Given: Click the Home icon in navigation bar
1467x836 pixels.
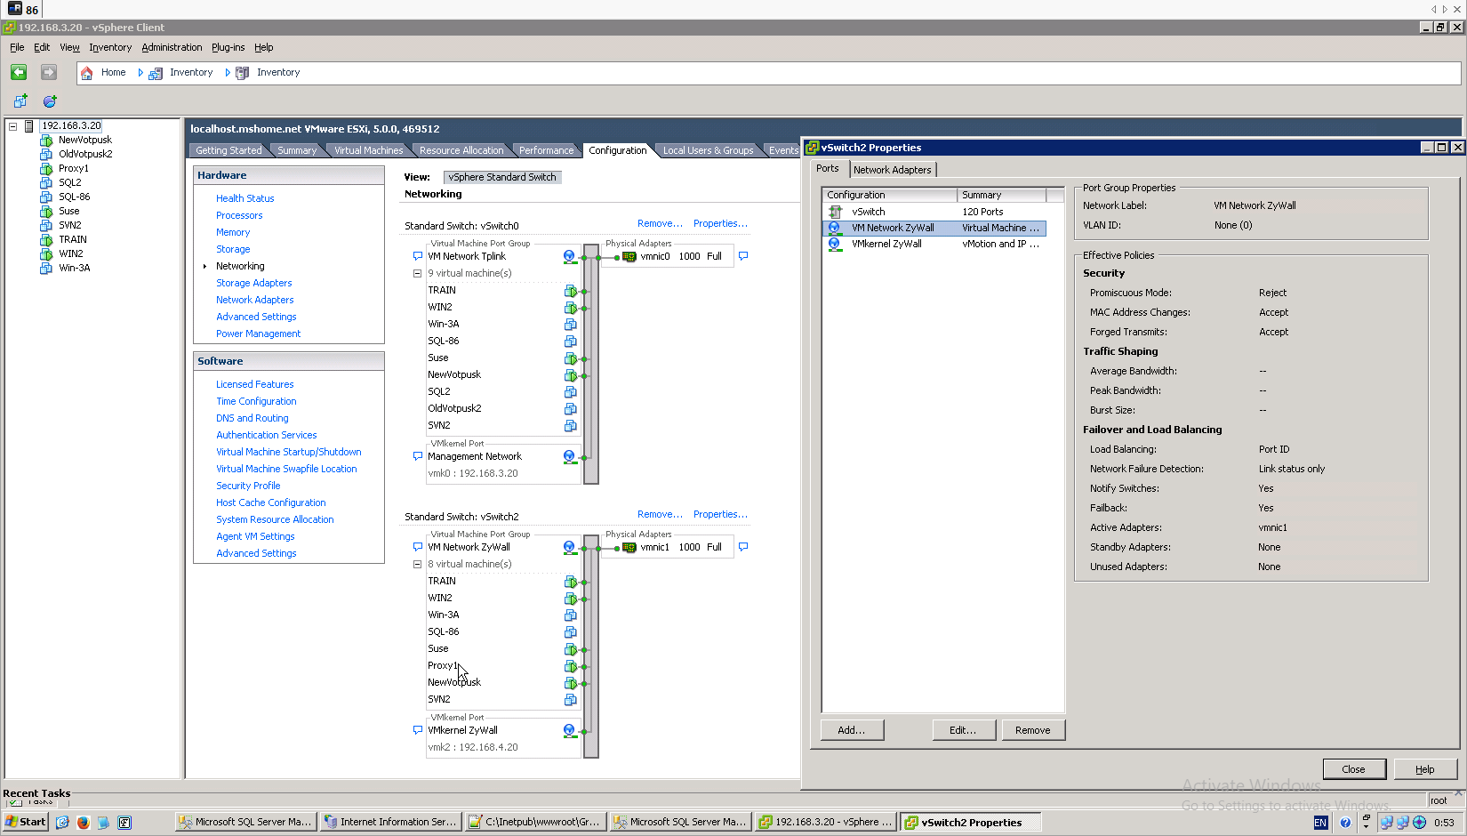Looking at the screenshot, I should pos(86,73).
